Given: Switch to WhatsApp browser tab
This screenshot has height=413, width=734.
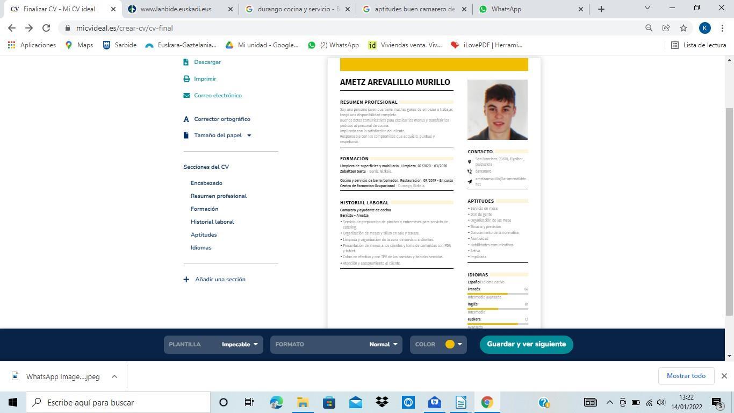Looking at the screenshot, I should tap(532, 9).
